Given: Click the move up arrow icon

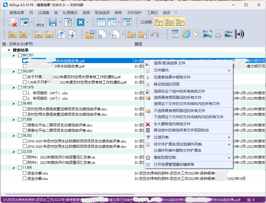Looking at the screenshot, I should 61,34.
